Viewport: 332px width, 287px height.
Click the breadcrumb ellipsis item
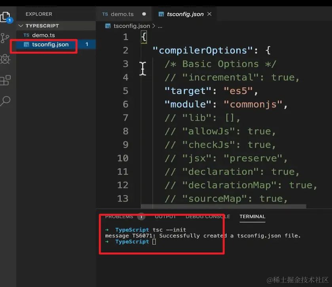coord(160,26)
